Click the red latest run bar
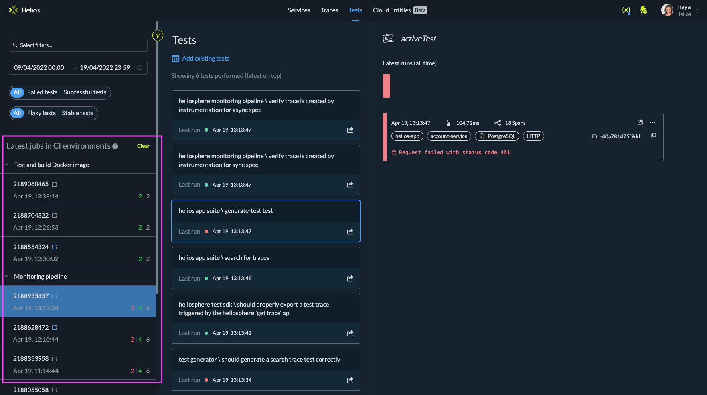 click(386, 86)
